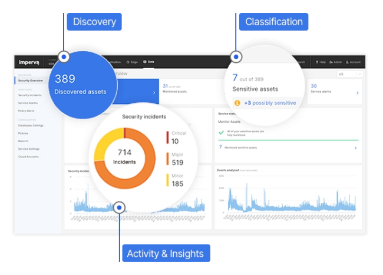Click the Minor 185 legend entry
383x275 pixels.
175,180
